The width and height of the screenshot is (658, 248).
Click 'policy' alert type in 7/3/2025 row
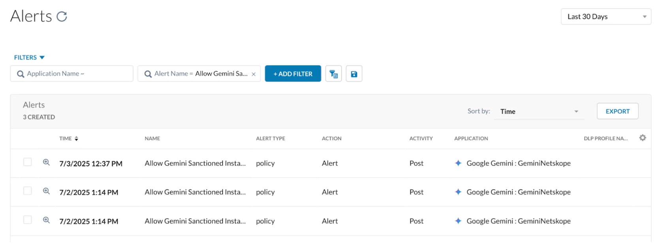pos(265,163)
